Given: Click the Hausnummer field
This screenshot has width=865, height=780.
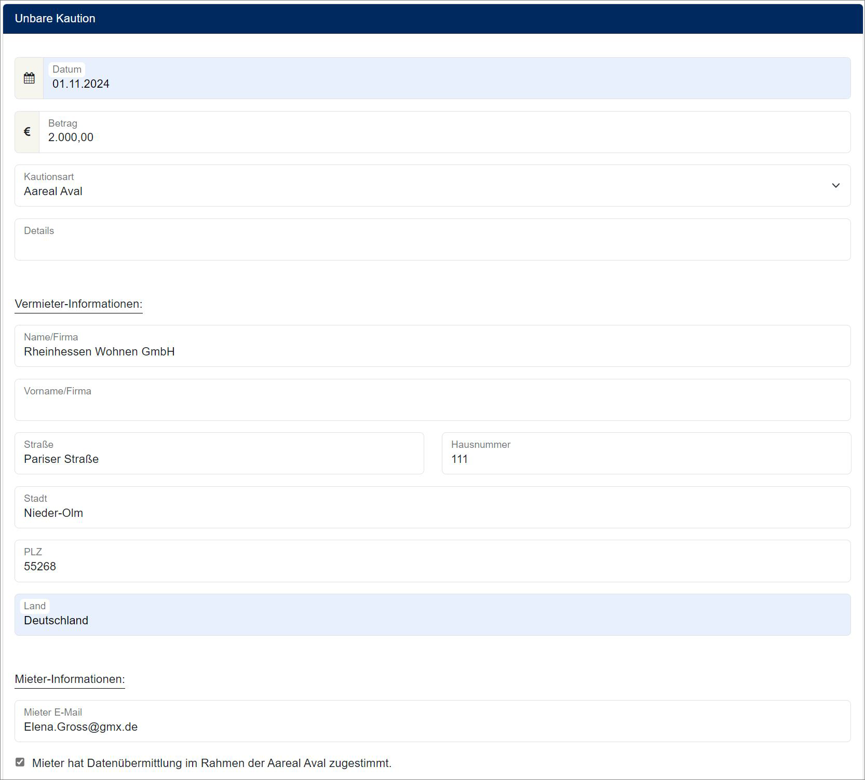Looking at the screenshot, I should 646,459.
